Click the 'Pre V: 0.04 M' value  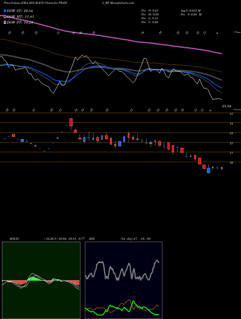pos(191,14)
